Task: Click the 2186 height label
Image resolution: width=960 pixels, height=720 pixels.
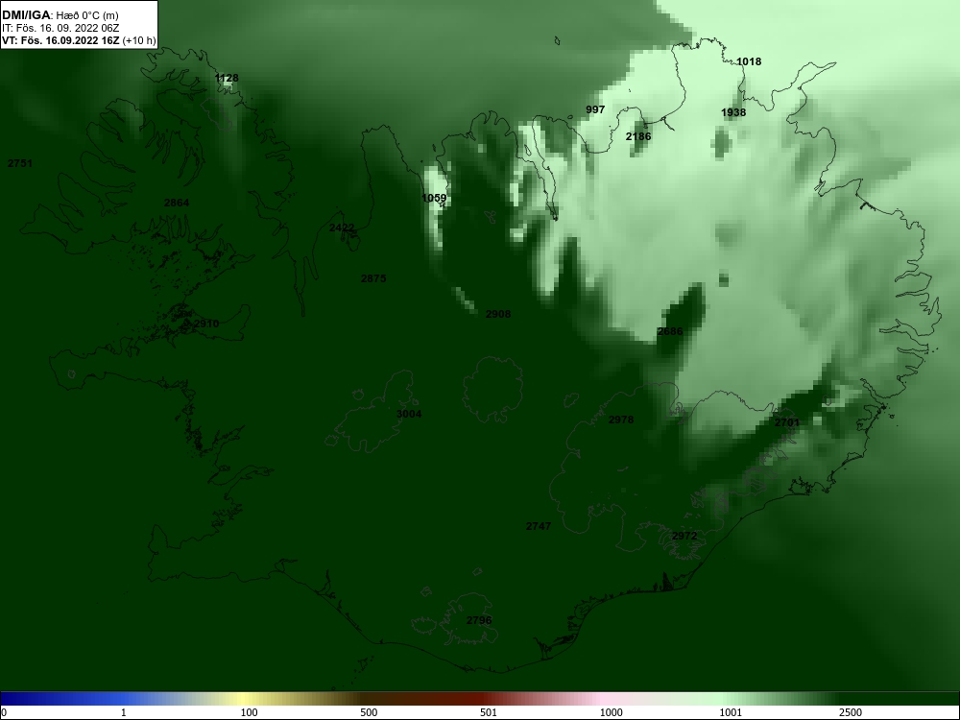Action: tap(638, 136)
